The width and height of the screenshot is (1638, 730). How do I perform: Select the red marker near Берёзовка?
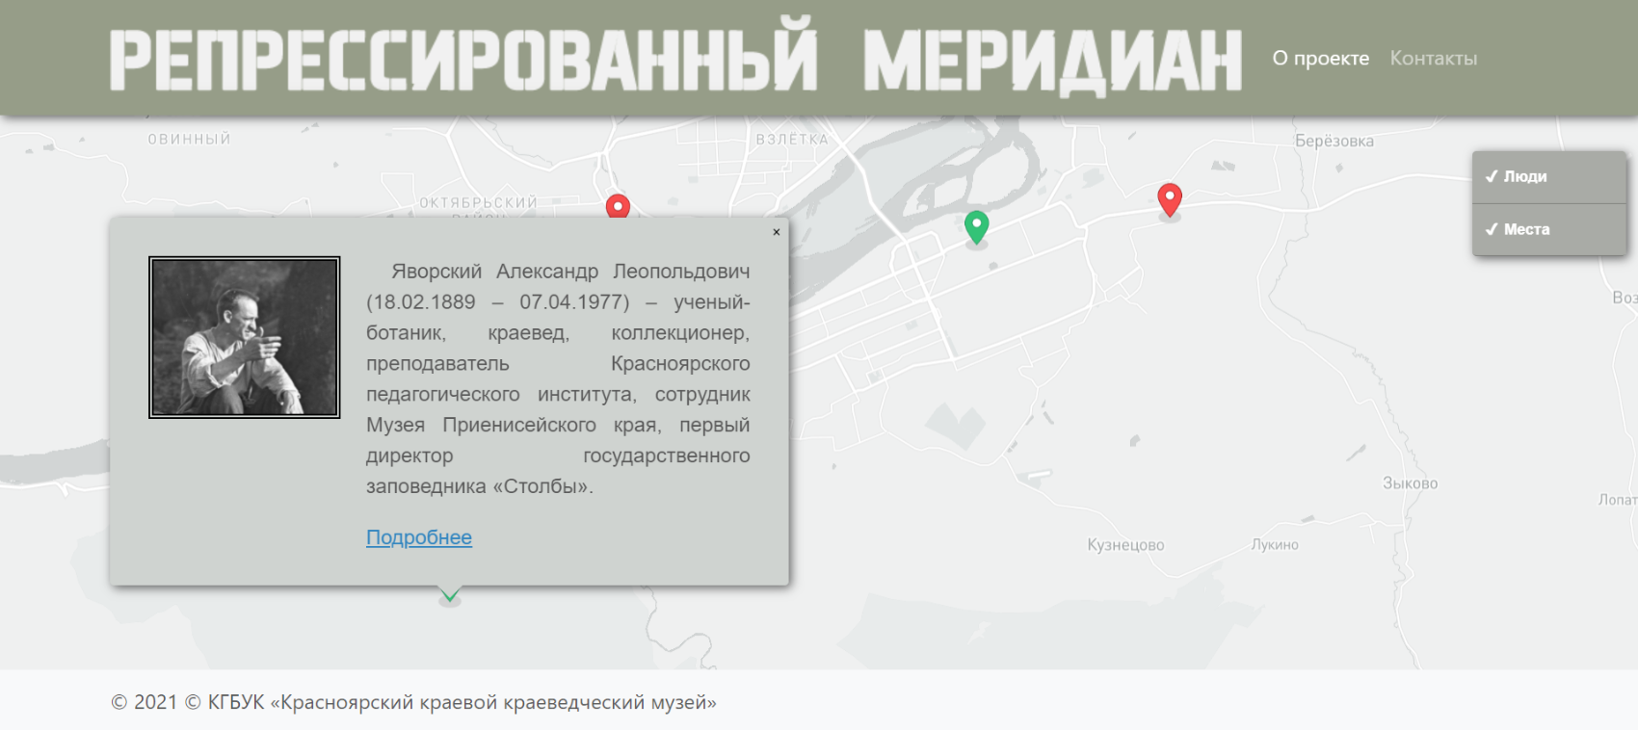pos(1169,199)
